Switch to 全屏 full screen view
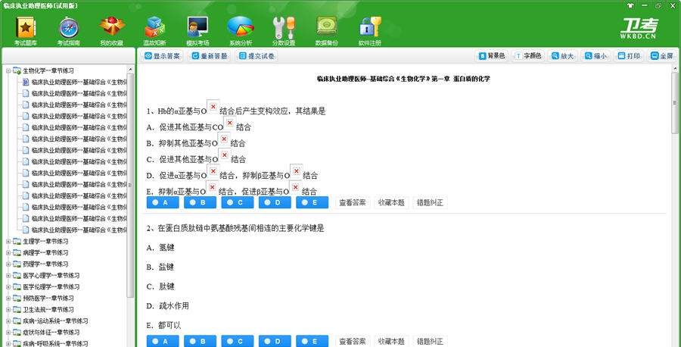The height and width of the screenshot is (347, 681). [662, 55]
